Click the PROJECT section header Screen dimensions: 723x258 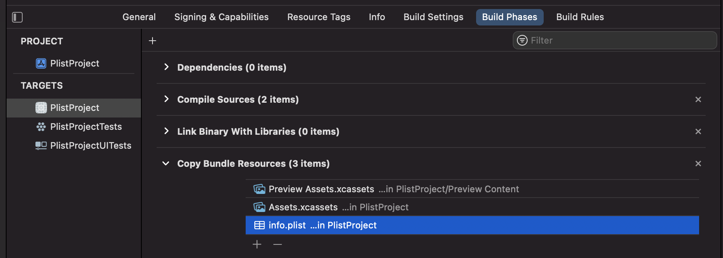(x=42, y=41)
